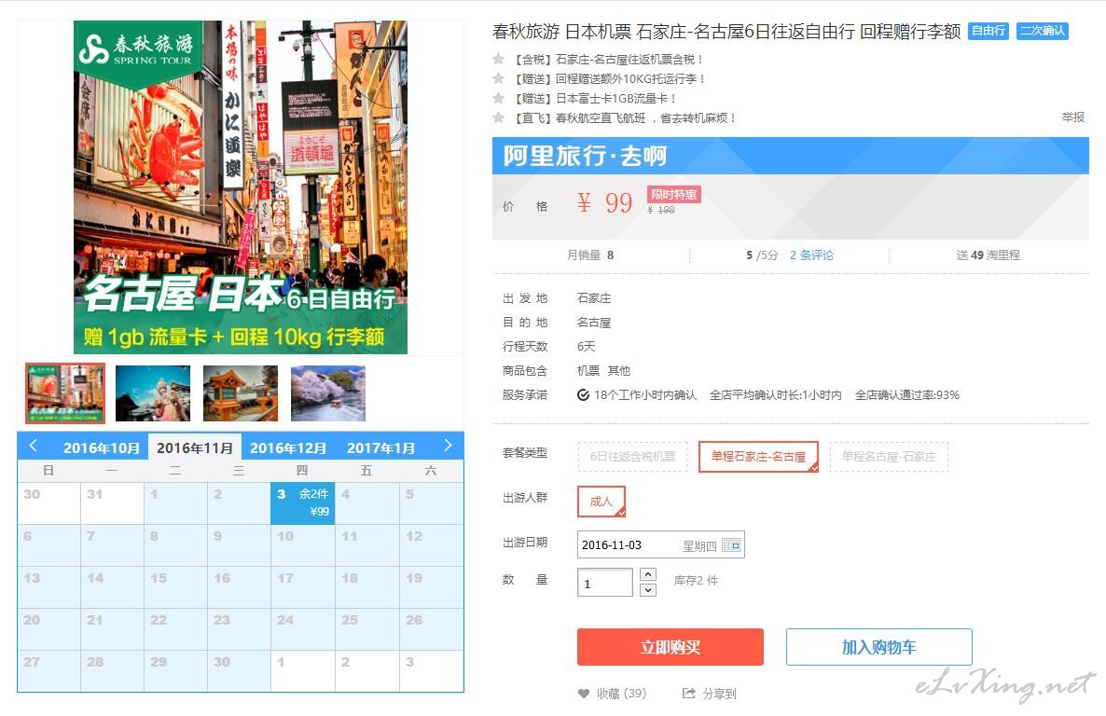This screenshot has width=1106, height=716.
Task: Select November 3 date cell priced ¥99
Action: point(302,503)
